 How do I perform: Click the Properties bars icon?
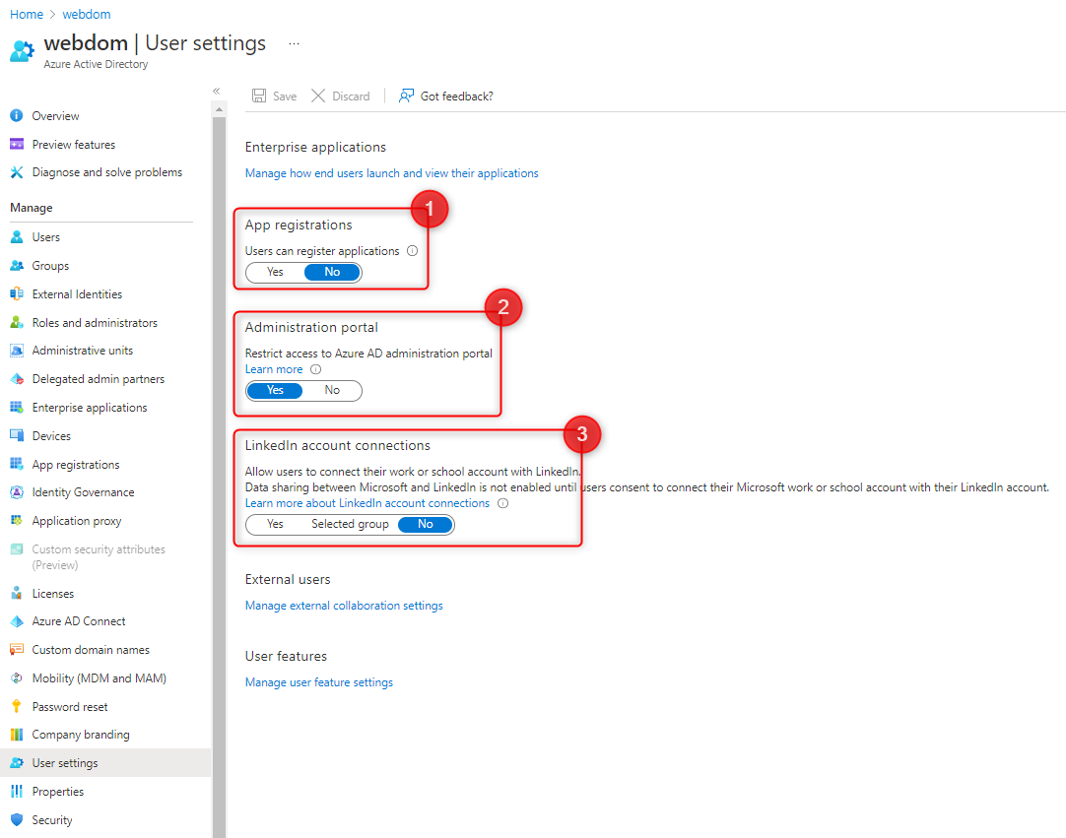click(17, 792)
